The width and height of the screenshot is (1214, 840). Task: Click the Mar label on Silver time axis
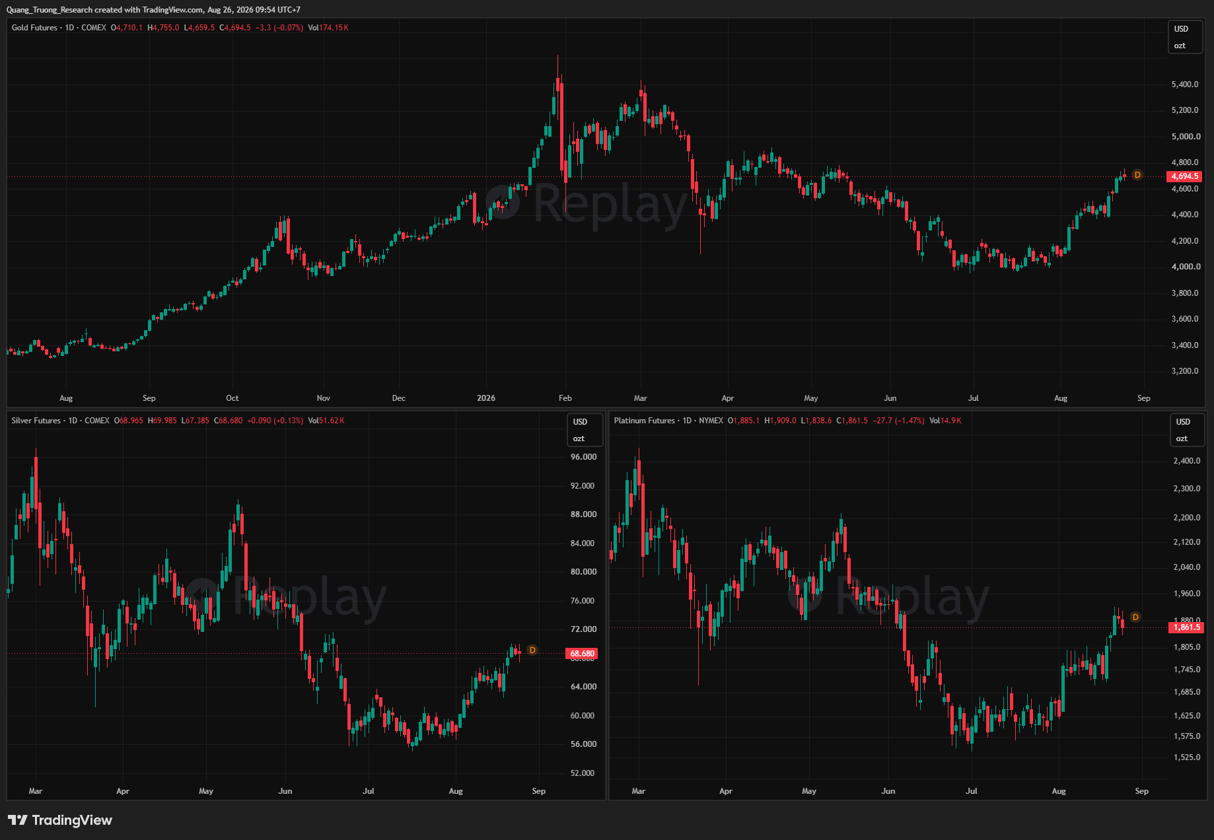pyautogui.click(x=36, y=791)
